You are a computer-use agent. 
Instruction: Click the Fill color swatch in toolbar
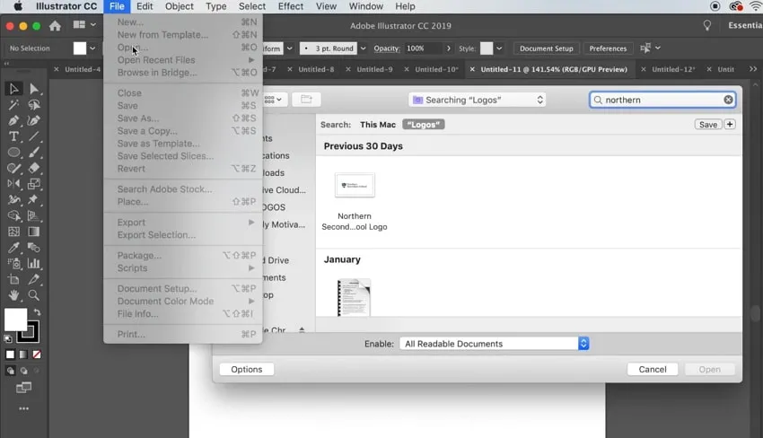click(x=15, y=320)
